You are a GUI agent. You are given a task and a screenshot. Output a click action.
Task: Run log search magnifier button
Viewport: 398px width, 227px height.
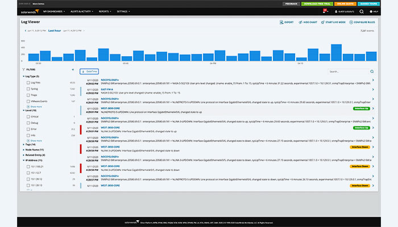coord(372,72)
